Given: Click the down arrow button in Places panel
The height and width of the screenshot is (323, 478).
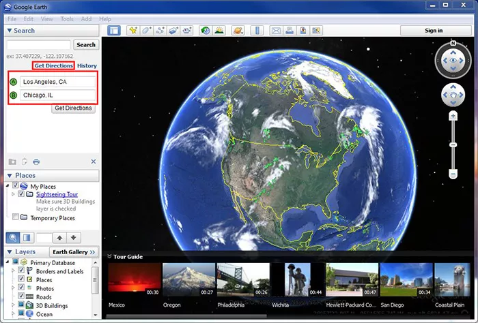Looking at the screenshot, I should [74, 238].
